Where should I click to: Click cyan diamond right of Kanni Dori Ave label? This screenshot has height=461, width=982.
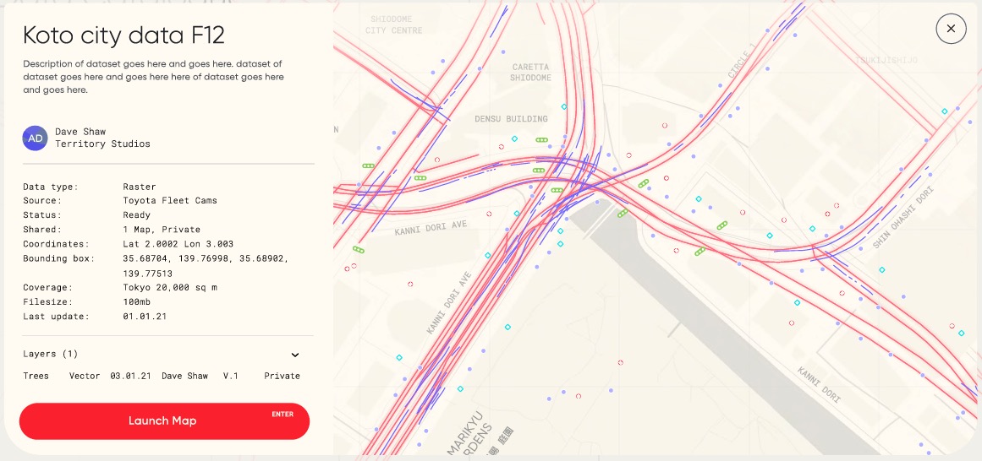pyautogui.click(x=517, y=214)
